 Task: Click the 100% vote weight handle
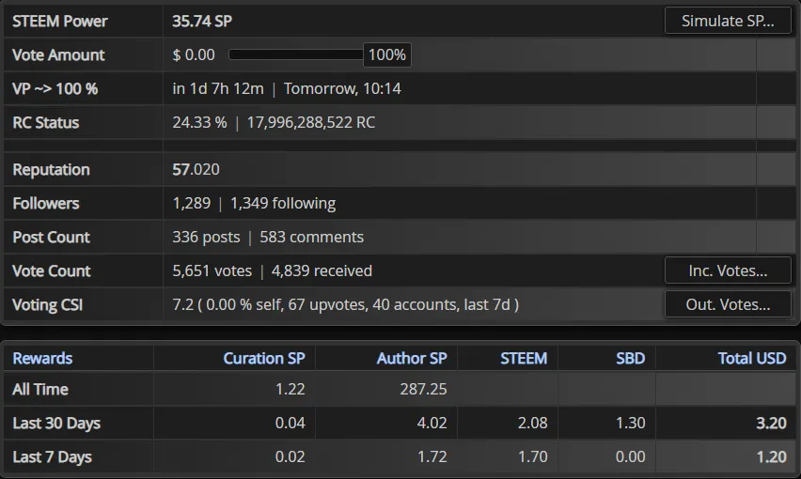coord(387,54)
